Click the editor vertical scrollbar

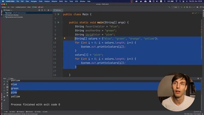201,39
